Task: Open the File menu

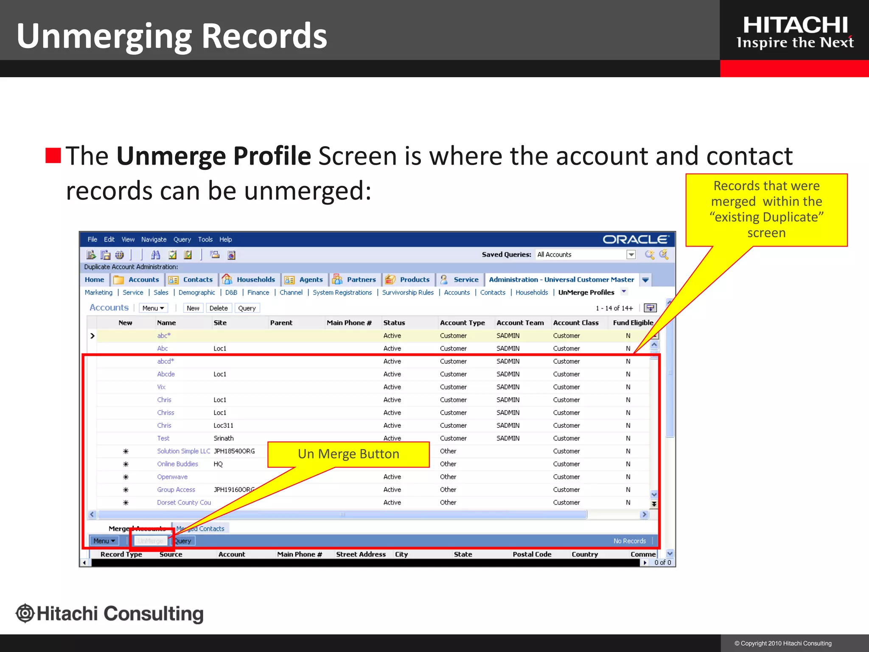Action: tap(93, 239)
